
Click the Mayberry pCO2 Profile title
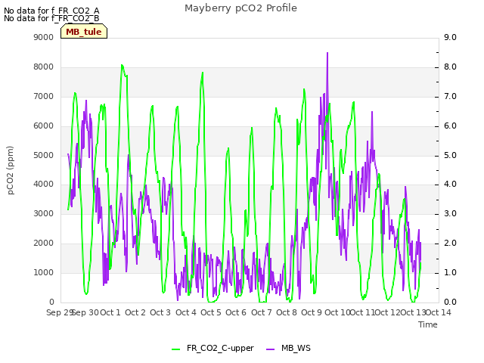(x=240, y=8)
